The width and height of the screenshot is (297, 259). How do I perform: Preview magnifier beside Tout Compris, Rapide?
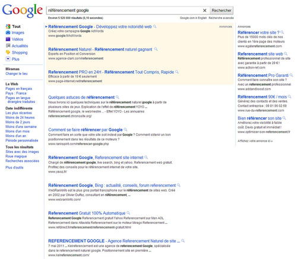(x=177, y=71)
